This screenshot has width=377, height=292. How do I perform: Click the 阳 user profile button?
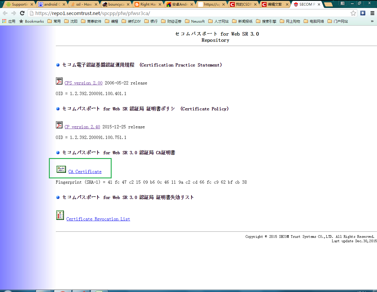pos(342,3)
